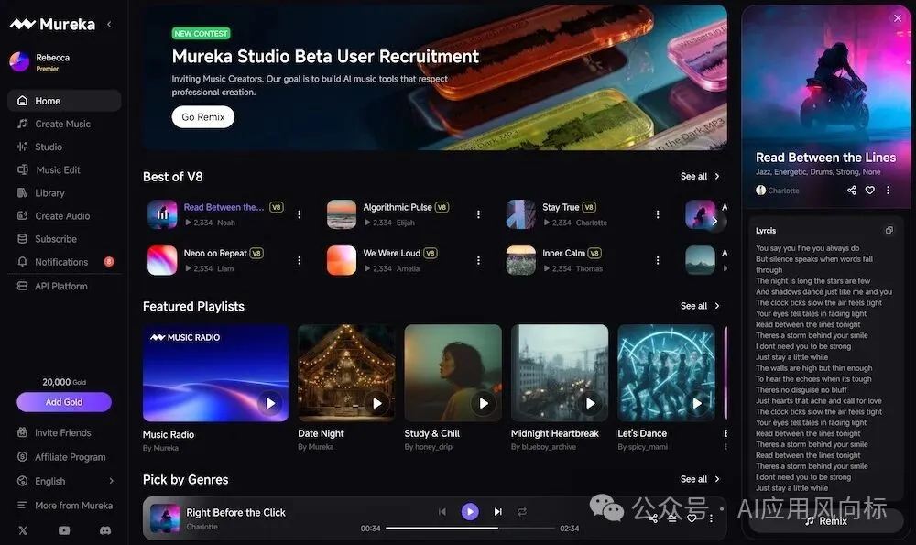Seek on the playback progress bar

470,529
